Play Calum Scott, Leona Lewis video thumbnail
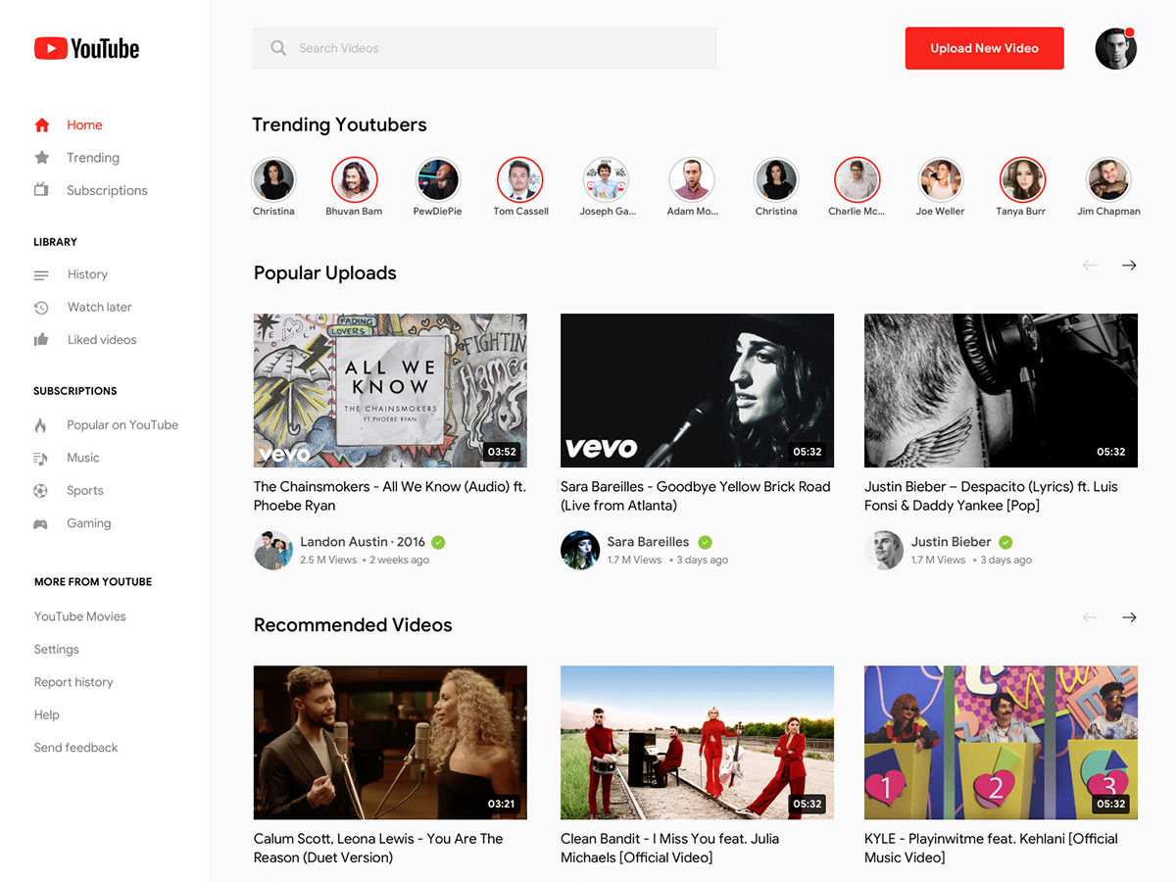Viewport: 1176px width, 882px height. point(390,743)
